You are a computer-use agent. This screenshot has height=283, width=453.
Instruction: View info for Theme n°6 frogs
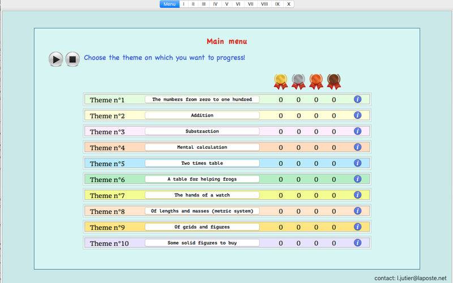click(x=357, y=179)
